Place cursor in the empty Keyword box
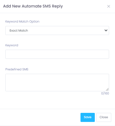 (x=57, y=54)
